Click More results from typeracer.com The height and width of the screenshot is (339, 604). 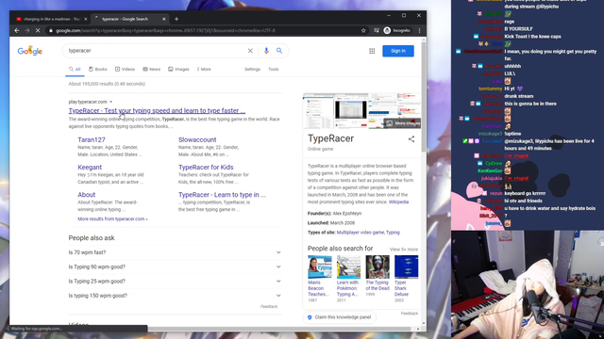click(112, 219)
